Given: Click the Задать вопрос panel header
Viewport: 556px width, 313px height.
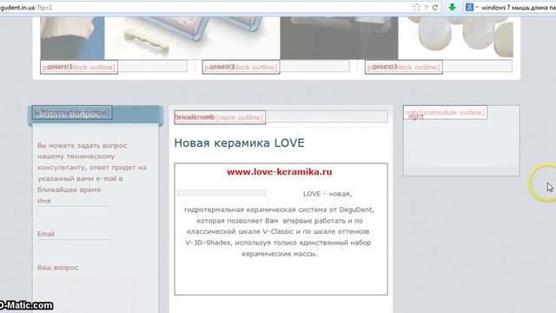Looking at the screenshot, I should 96,116.
